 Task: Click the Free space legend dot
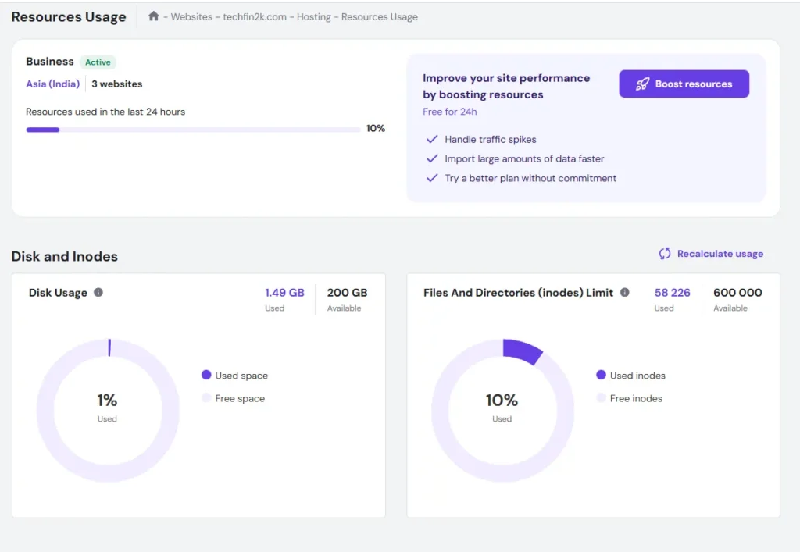click(x=206, y=398)
